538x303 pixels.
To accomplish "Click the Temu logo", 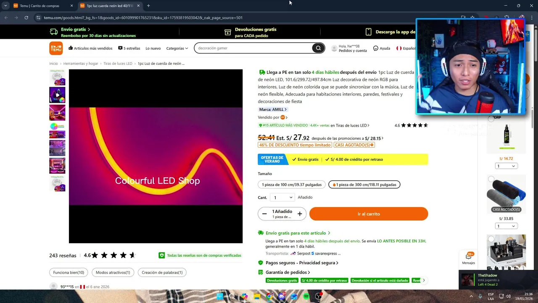I will coord(56,48).
